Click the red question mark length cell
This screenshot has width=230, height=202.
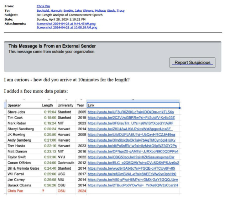pyautogui.click(x=49, y=191)
